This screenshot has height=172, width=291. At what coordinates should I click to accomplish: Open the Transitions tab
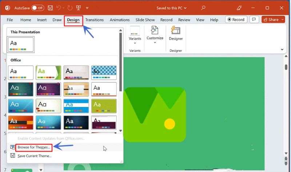click(95, 20)
